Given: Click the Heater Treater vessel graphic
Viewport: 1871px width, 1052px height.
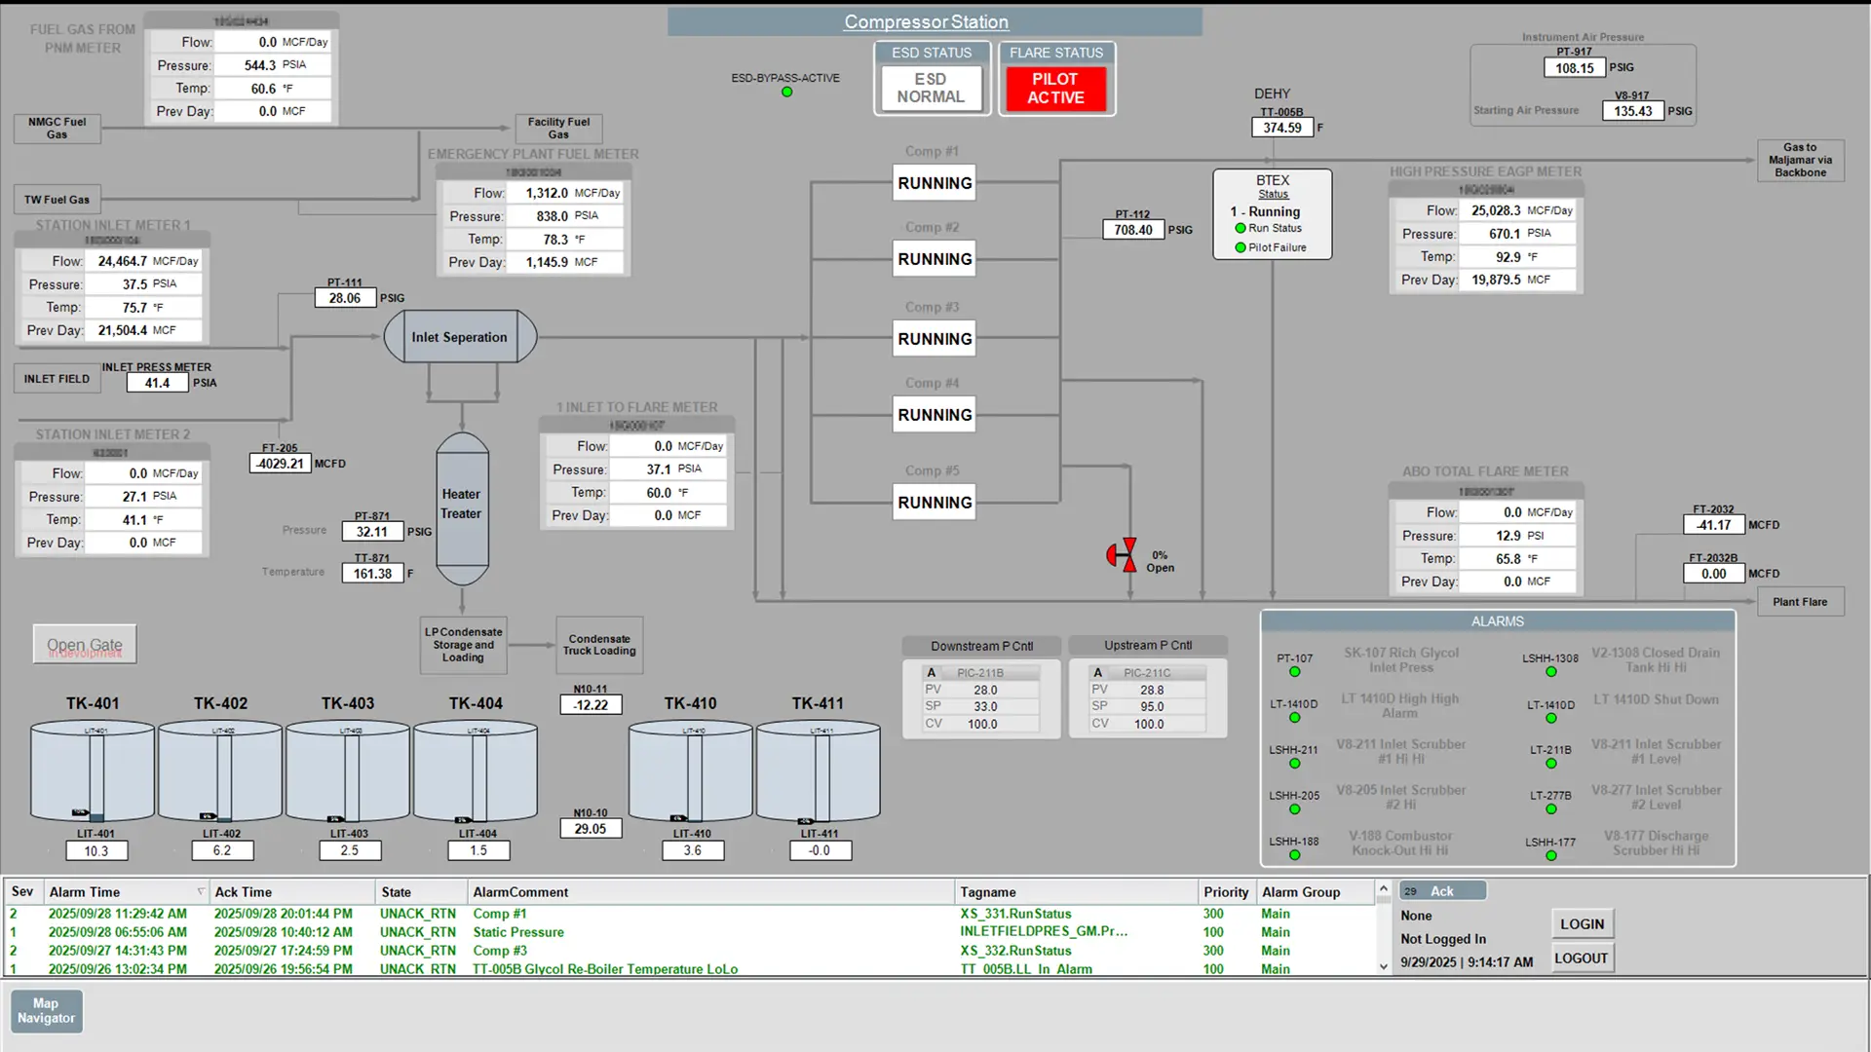Looking at the screenshot, I should pos(462,505).
